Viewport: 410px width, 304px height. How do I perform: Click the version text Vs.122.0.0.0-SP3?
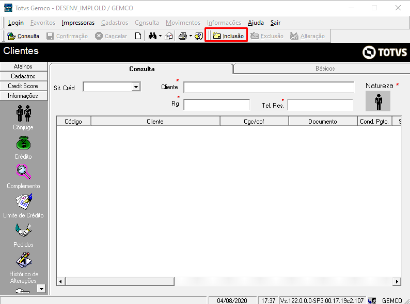coord(322,300)
